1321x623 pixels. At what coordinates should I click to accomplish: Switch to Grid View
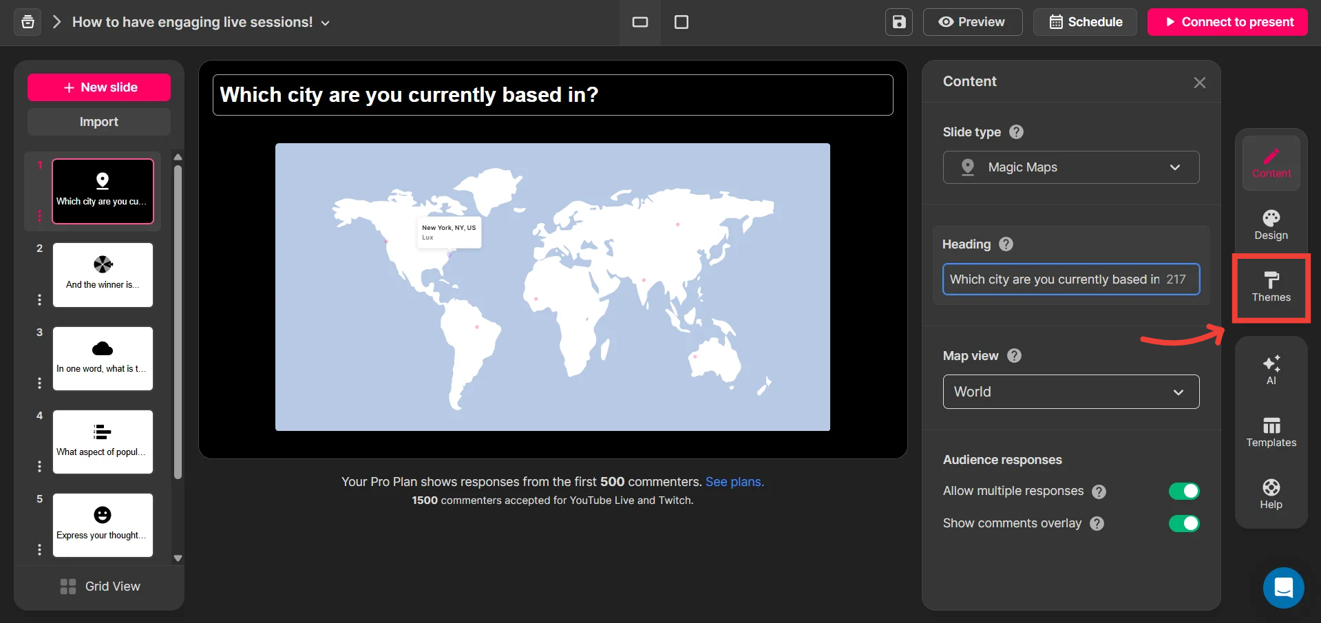(x=100, y=586)
